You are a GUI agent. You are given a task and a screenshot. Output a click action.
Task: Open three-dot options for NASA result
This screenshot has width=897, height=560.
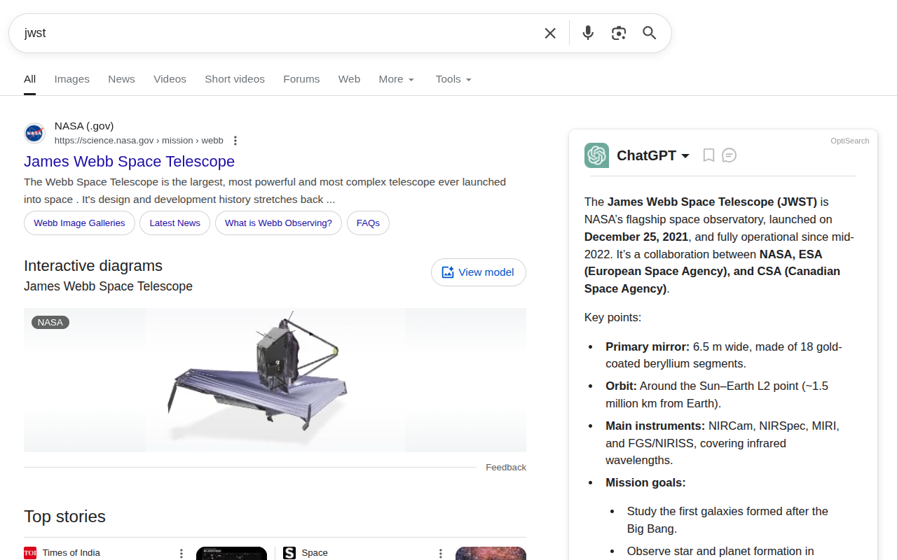pos(235,140)
